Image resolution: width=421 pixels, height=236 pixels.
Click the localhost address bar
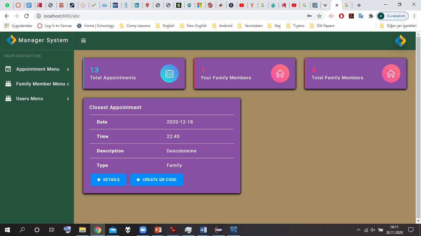[170, 16]
